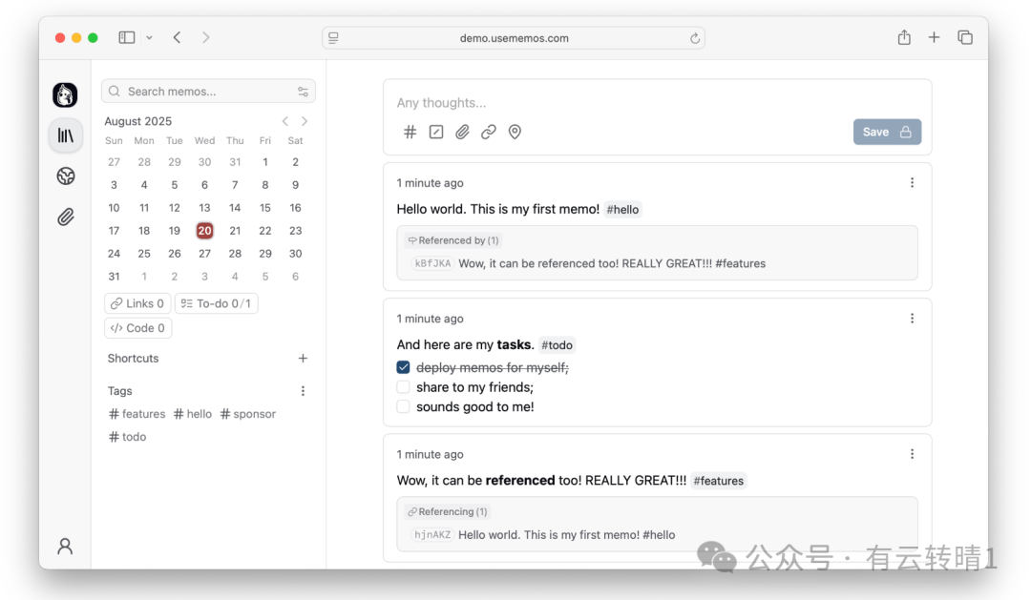This screenshot has width=1031, height=600.
Task: Open the Home library sidebar icon
Action: (x=66, y=135)
